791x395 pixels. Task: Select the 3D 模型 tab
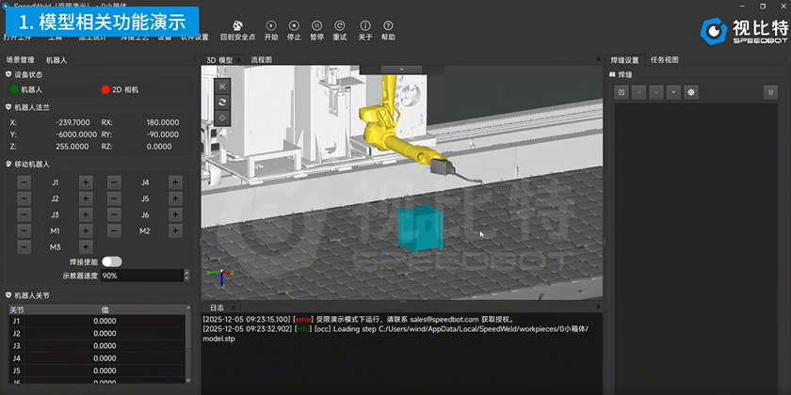click(x=219, y=60)
